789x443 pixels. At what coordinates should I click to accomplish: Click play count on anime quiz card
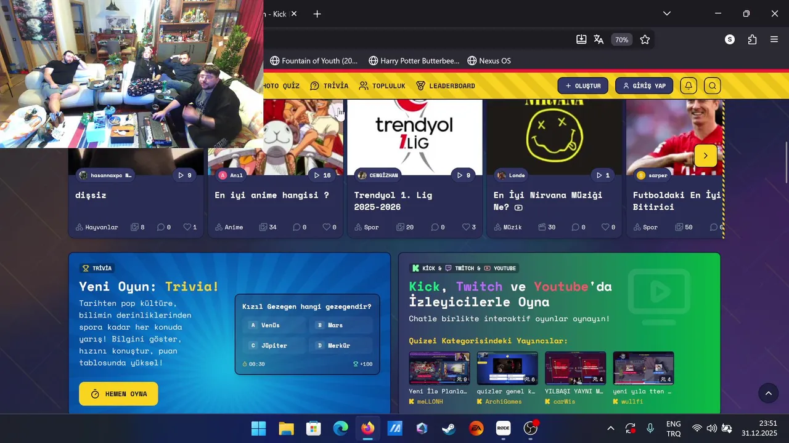(x=322, y=175)
